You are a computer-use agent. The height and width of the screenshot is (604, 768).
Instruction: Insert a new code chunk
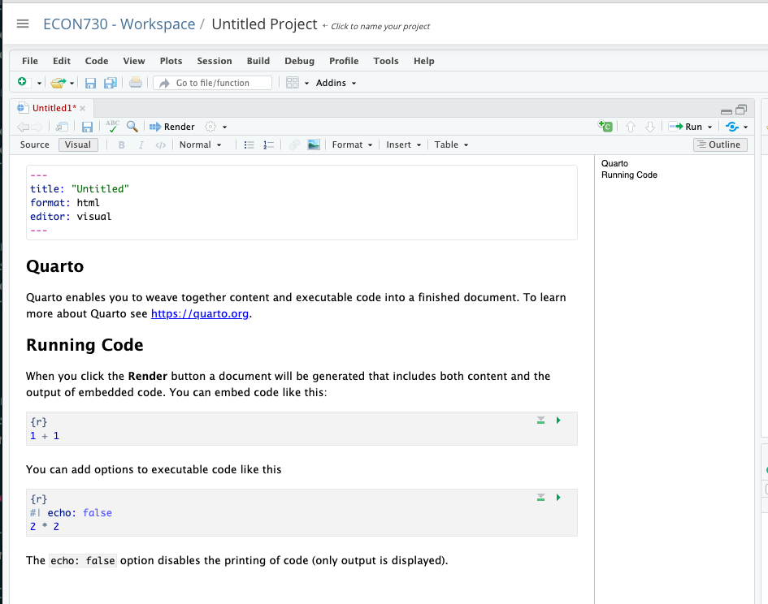[605, 127]
